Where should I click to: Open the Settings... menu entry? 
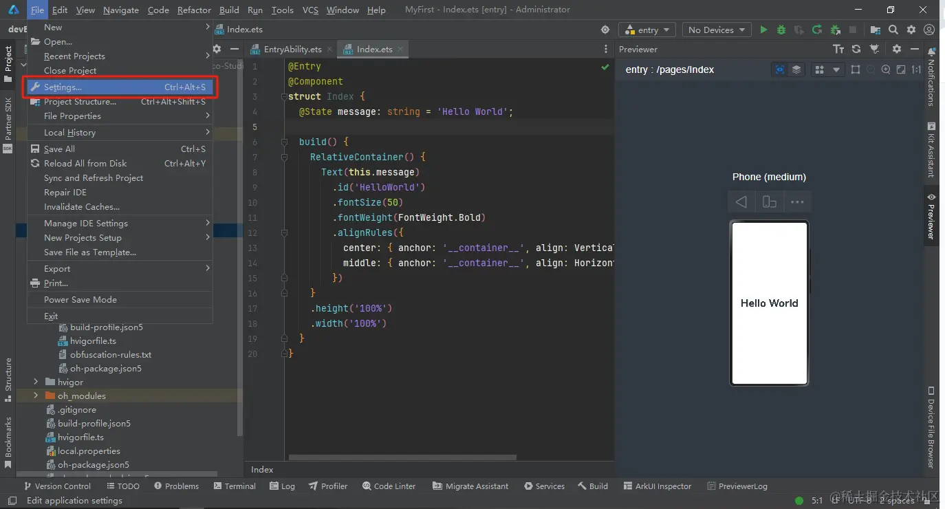tap(120, 87)
